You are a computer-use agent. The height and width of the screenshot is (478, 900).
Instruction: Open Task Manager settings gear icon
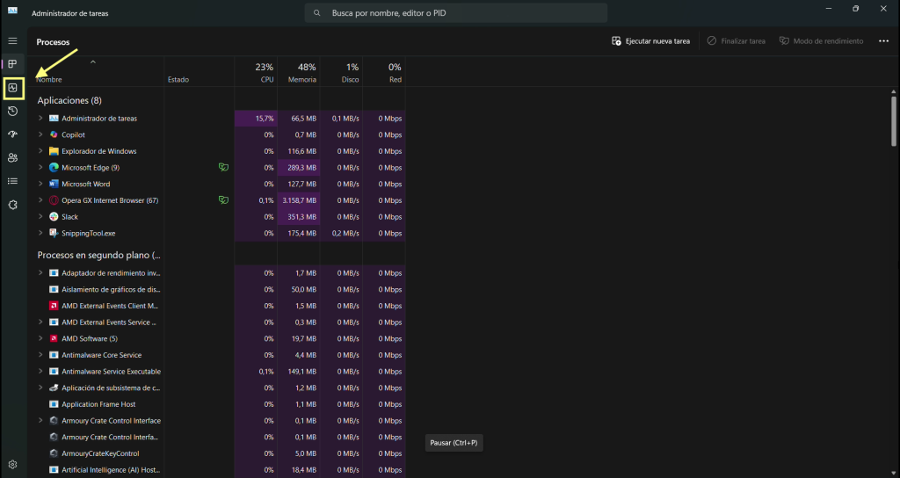click(x=12, y=464)
